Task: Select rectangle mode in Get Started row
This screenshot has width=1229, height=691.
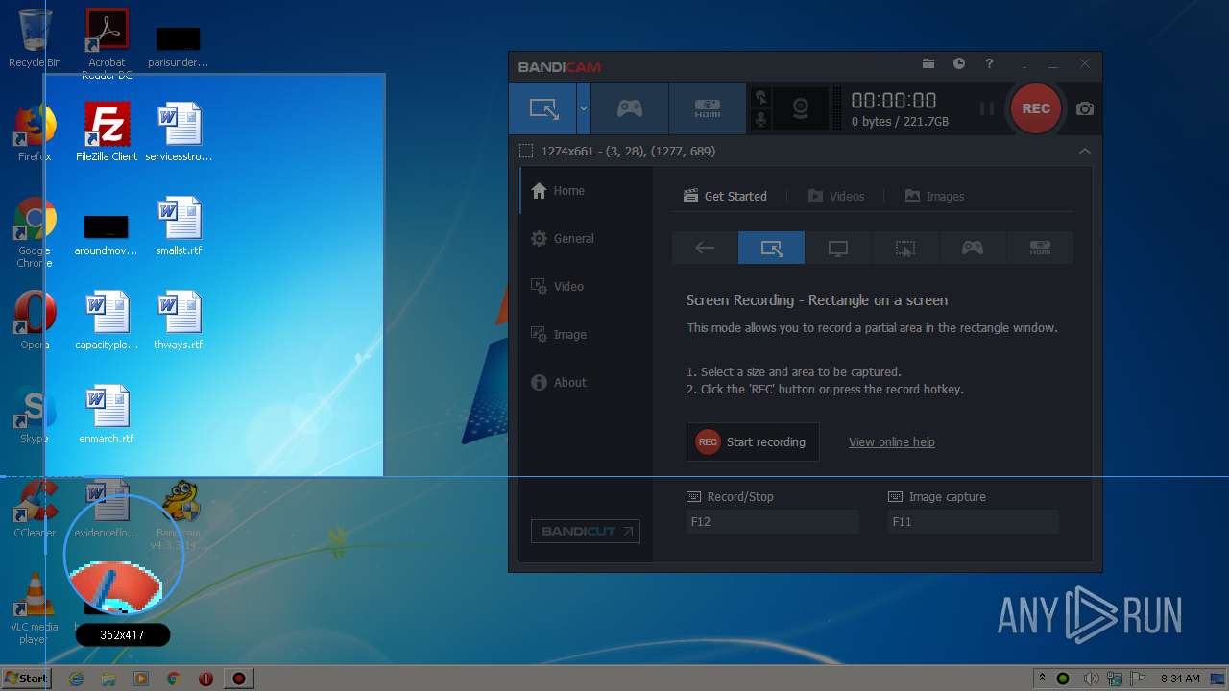Action: click(771, 248)
